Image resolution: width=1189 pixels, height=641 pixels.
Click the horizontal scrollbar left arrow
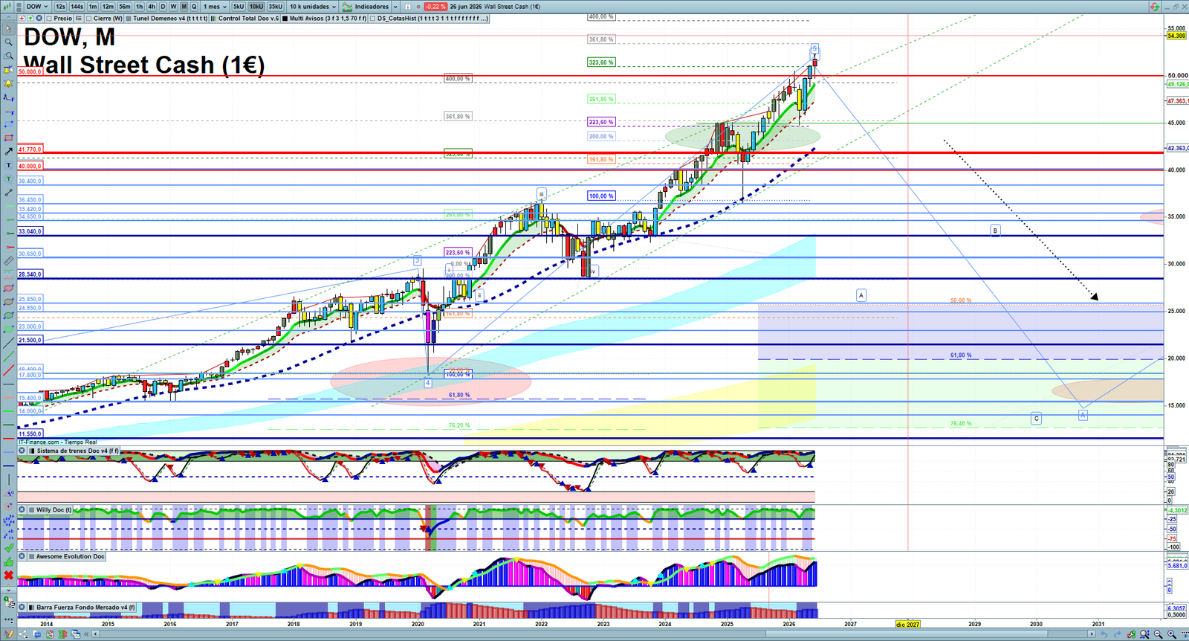pos(95,634)
